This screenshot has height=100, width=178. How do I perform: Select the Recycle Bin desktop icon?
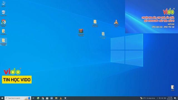pos(4,13)
